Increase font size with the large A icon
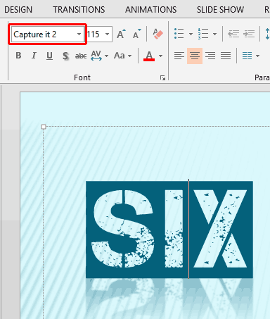Screen dimensions: 270x319 [x=121, y=34]
